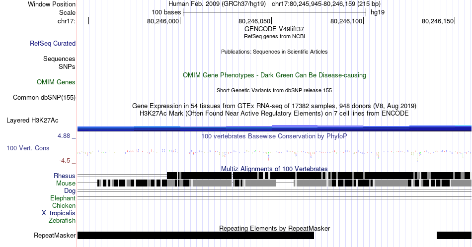Screen dimensions: 472x247
Task: Click the Chicken species label
Action: (x=64, y=205)
